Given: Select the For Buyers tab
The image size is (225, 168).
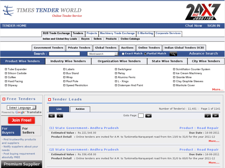Looking at the screenshot, I should (11, 131).
